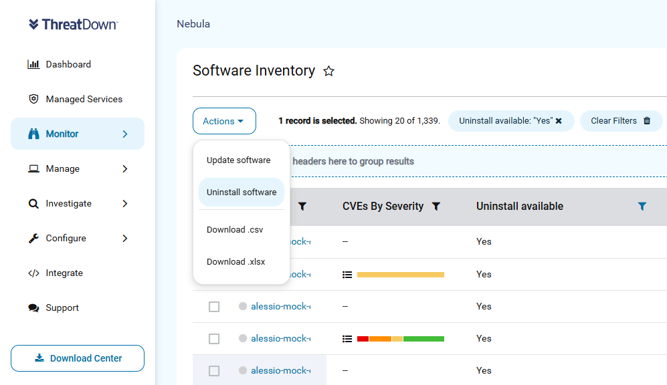Tick the checkbox beside the multicolor severity row

[x=214, y=339]
